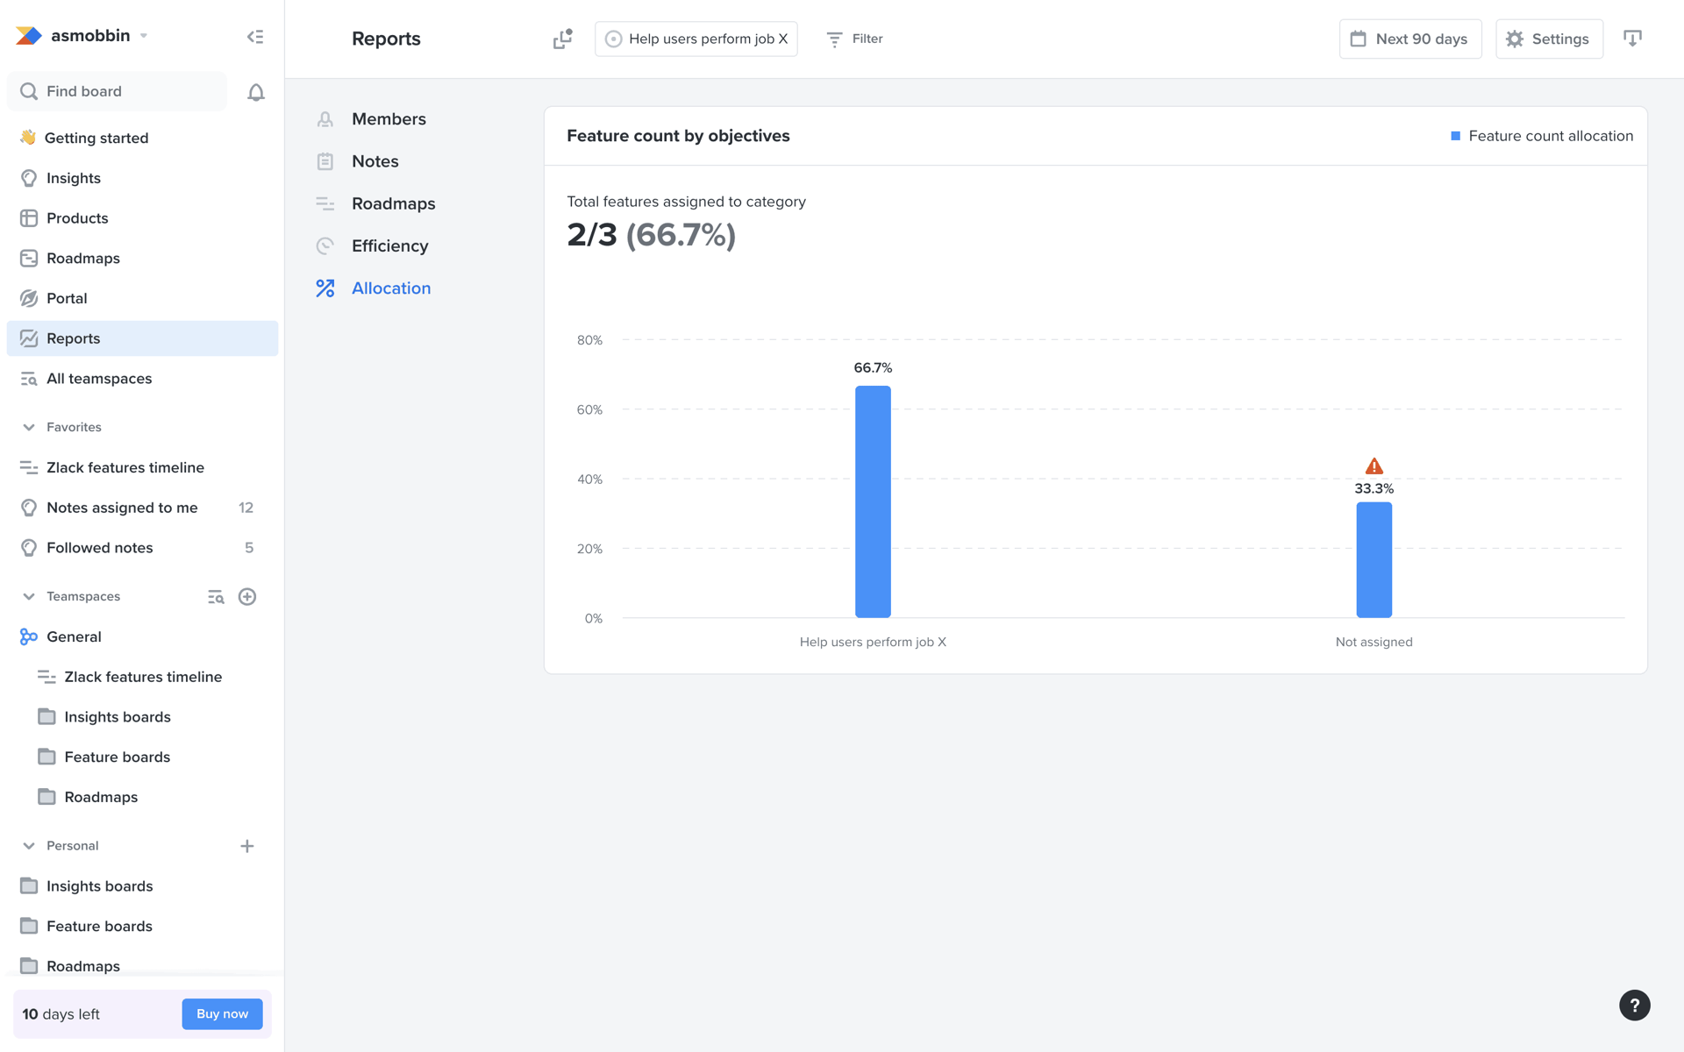Open the Next 90 days date range selector
Screen dimensions: 1684x1052
click(x=1410, y=39)
